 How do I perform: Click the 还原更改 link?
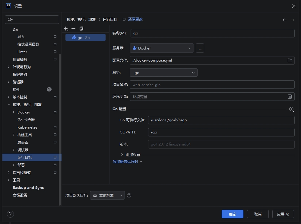[x=135, y=19]
